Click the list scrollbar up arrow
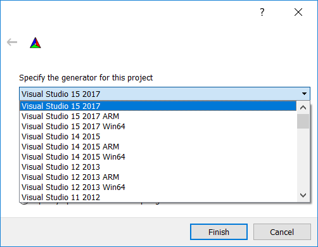The image size is (318, 247). click(303, 108)
